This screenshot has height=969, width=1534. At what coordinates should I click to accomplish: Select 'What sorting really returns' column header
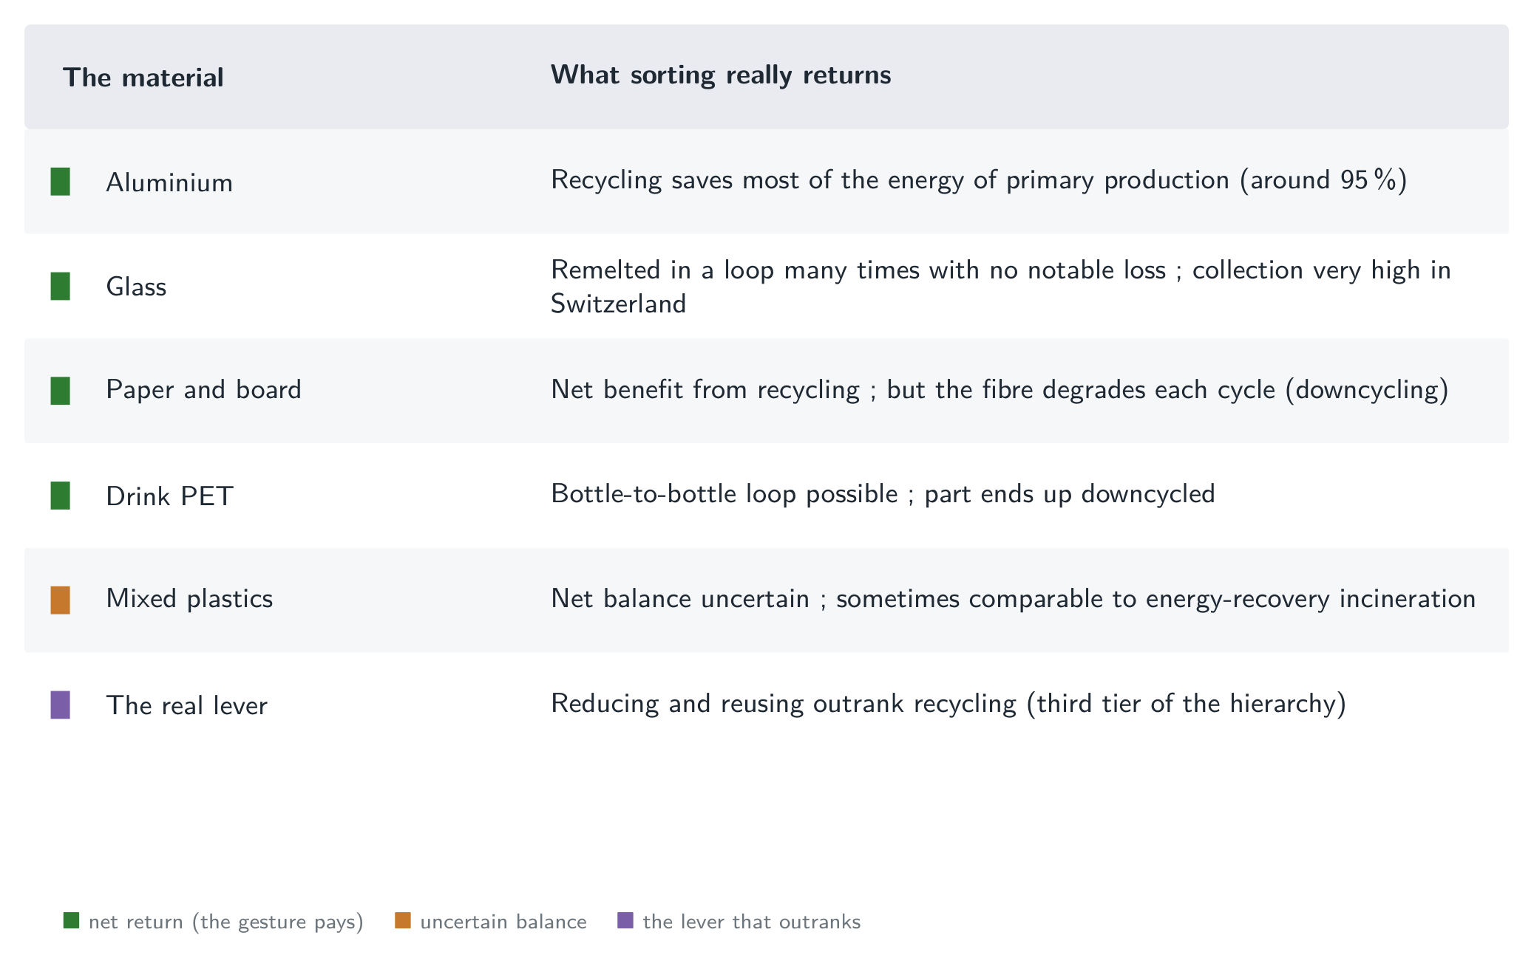click(721, 75)
